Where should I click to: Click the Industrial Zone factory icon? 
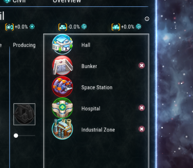pos(63,129)
